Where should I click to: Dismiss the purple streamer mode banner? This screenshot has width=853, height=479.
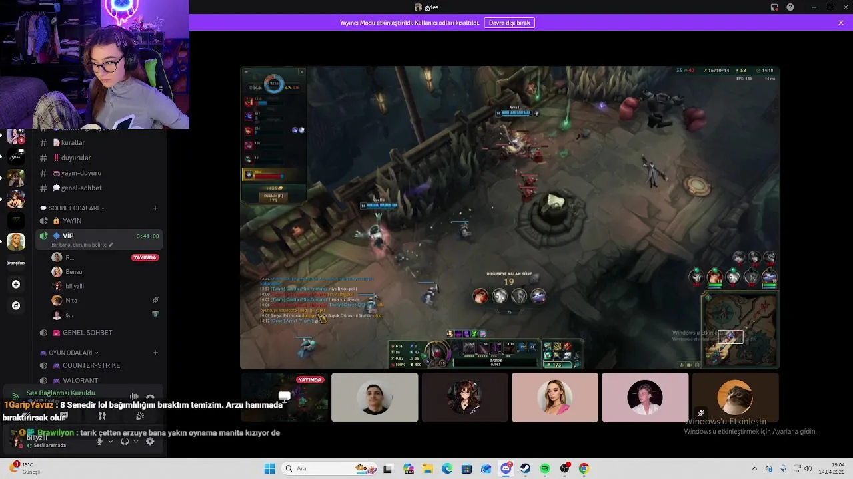[x=841, y=23]
